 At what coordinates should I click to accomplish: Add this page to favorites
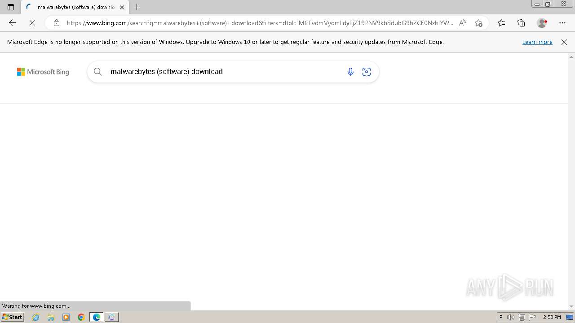tap(478, 23)
